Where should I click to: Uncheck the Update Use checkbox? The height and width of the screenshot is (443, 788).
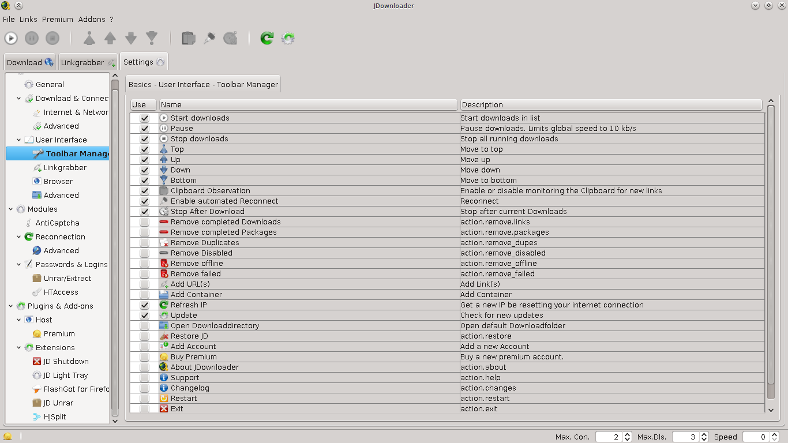(x=144, y=316)
